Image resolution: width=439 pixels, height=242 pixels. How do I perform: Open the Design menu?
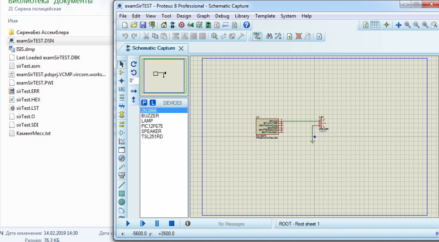184,16
